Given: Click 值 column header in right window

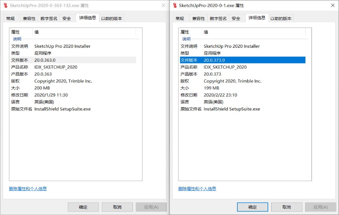Looking at the screenshot, I should click(253, 32).
